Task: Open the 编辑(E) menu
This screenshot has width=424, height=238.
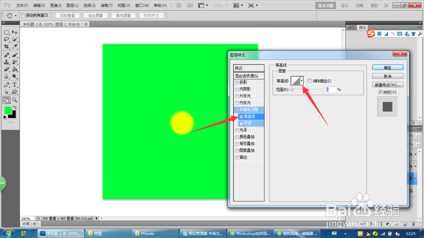Action: point(39,6)
